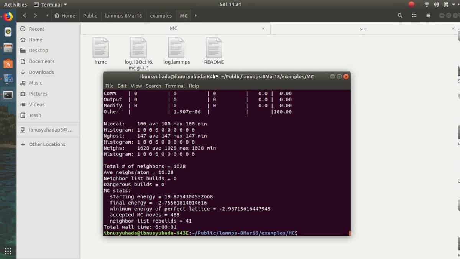Image resolution: width=460 pixels, height=259 pixels.
Task: Go to Home in the path bar
Action: (x=65, y=16)
